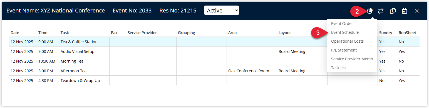Click the Event Name XYZ National Conference text
Screen dimensions: 429x108
tap(56, 11)
